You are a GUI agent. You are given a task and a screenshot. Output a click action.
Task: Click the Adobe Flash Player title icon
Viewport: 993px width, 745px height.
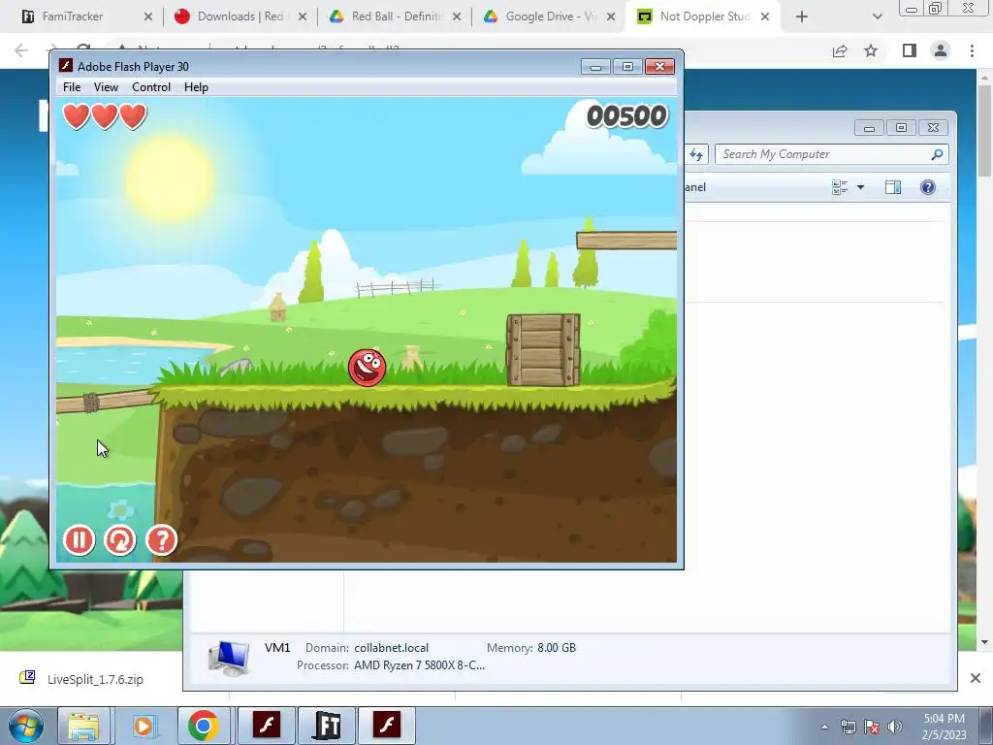(65, 65)
